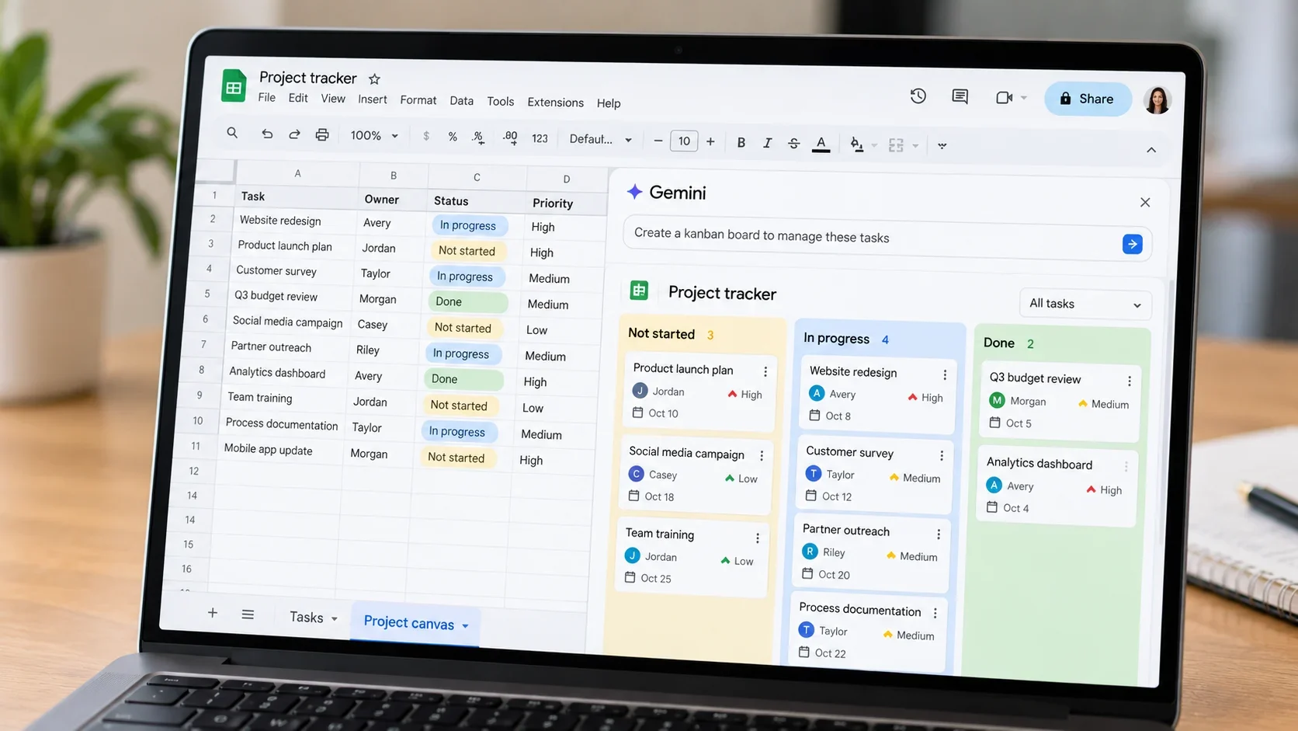Redo the last action

(x=294, y=134)
